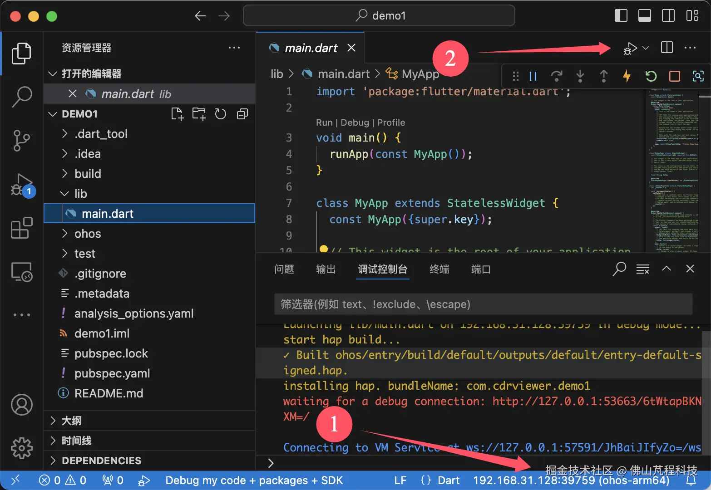Open additional views ellipsis in activity bar
711x490 pixels.
[x=21, y=314]
